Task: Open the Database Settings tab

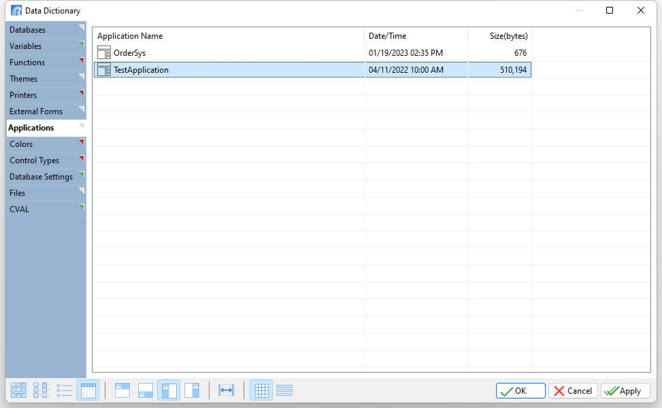Action: click(x=46, y=177)
